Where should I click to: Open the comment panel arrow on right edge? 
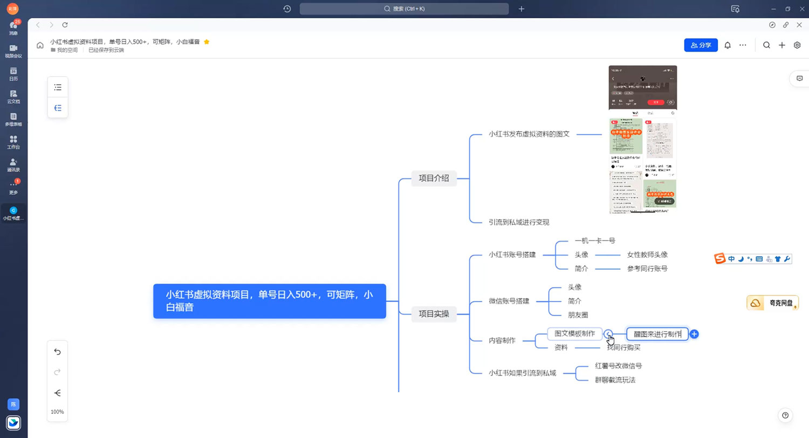click(800, 78)
